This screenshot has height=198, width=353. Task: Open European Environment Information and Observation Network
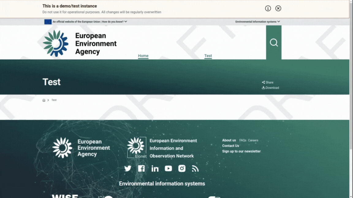173,148
